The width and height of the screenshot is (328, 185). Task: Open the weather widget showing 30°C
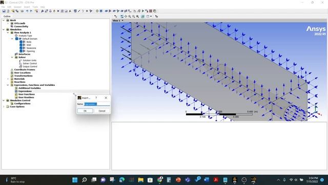tap(15, 180)
